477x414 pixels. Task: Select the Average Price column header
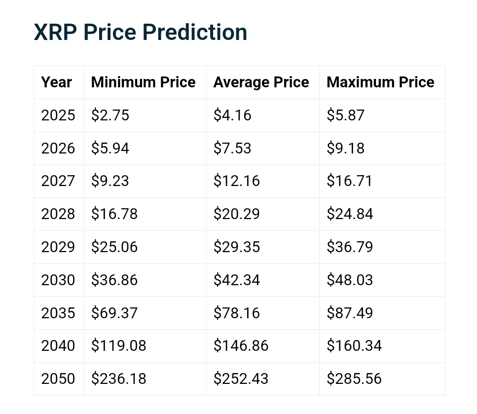261,82
